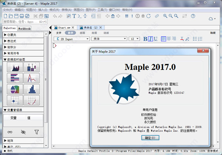Insert a line chart from the palette
The image size is (222, 155).
click(31, 78)
